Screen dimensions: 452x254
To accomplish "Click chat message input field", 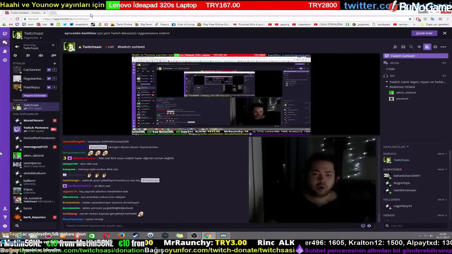I will click(212, 226).
